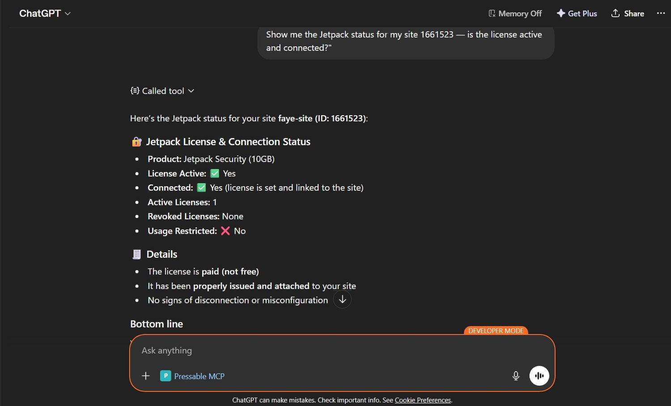
Task: Click the 'Active Licenses: 1' line
Action: click(182, 202)
